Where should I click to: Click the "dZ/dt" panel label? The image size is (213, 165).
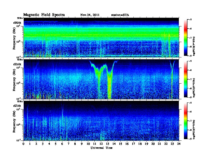coord(17,106)
